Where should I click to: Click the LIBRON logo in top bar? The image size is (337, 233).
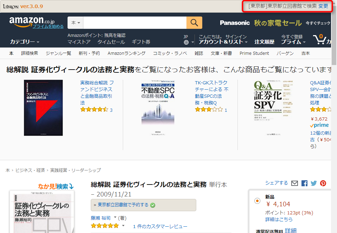pyautogui.click(x=11, y=6)
